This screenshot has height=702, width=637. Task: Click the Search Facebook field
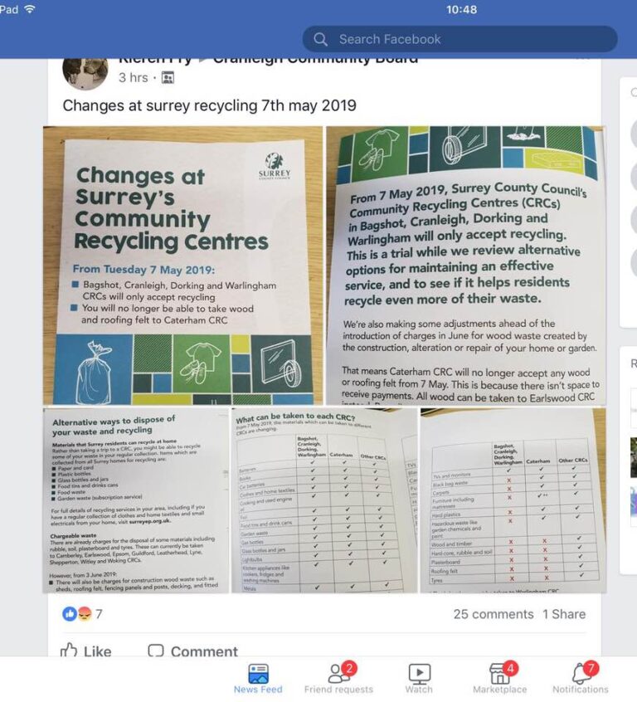460,39
